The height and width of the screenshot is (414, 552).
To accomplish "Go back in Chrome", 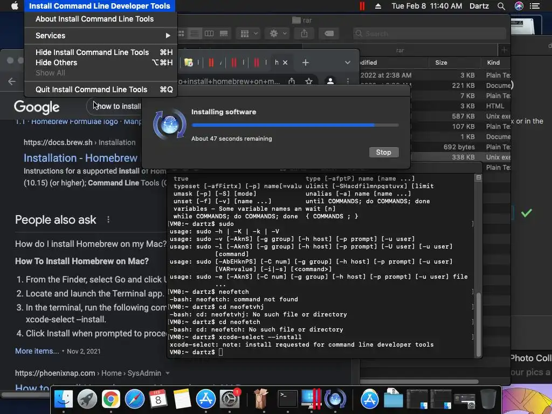I will pyautogui.click(x=12, y=81).
